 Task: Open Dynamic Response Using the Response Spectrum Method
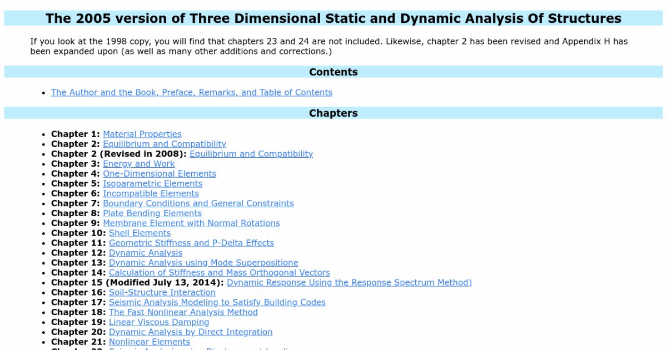(x=349, y=283)
